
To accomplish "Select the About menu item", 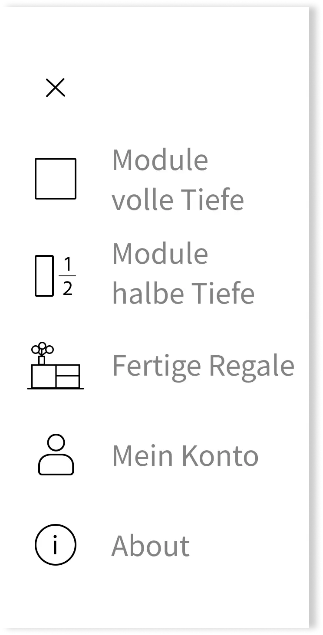I will coord(151,546).
